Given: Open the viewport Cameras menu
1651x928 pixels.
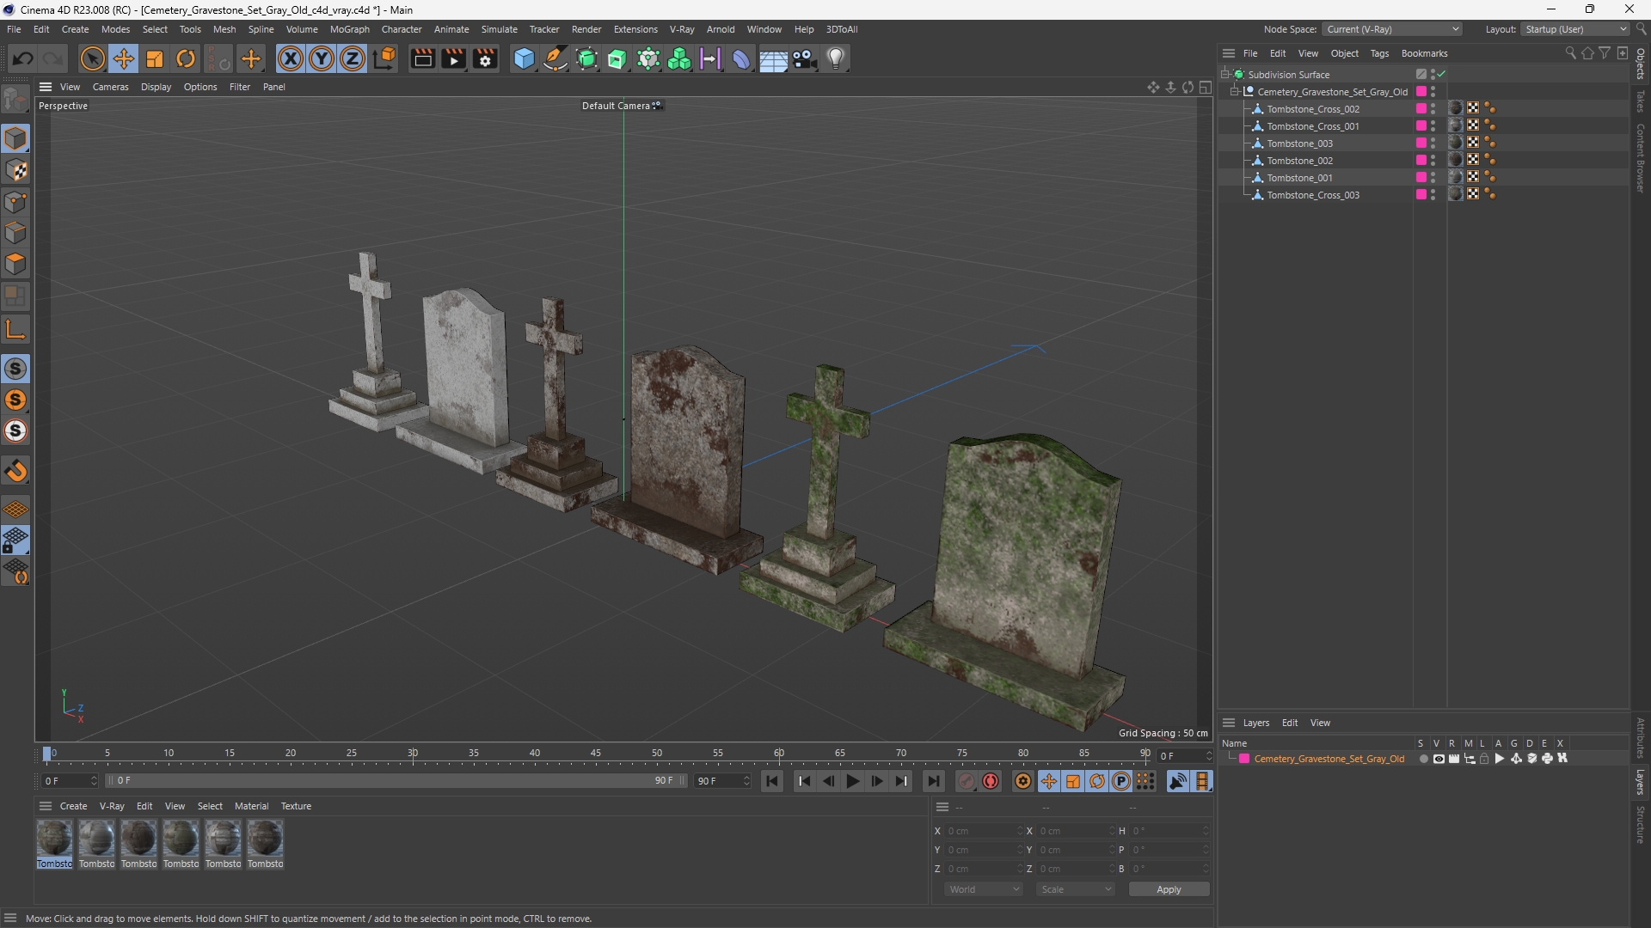Looking at the screenshot, I should [x=110, y=87].
